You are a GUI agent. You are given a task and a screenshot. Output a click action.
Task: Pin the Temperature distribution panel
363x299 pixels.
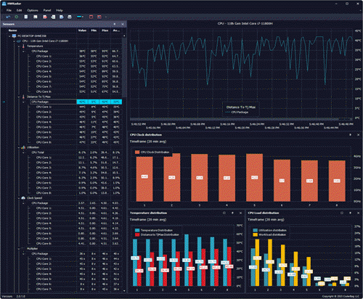click(x=232, y=213)
